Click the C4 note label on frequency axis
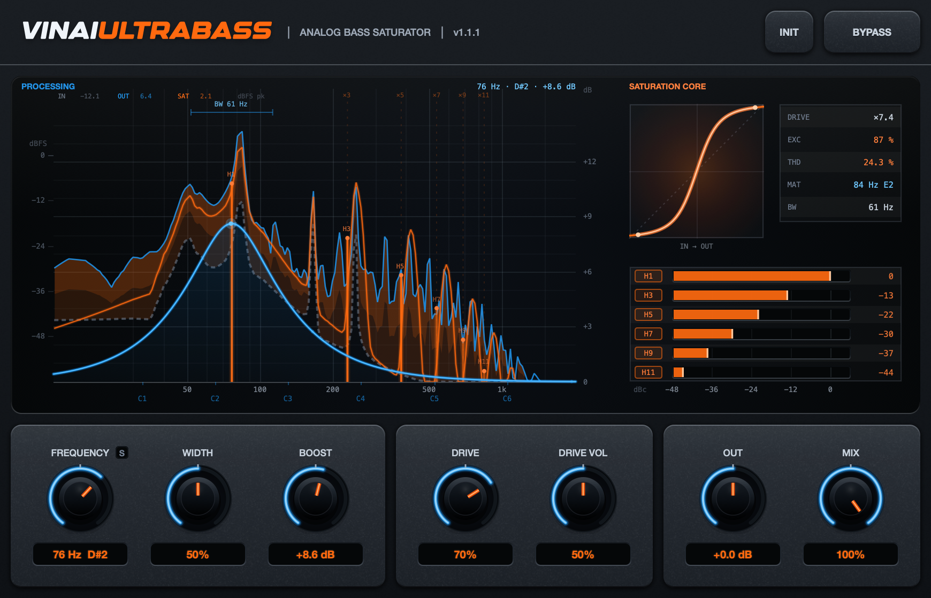 tap(361, 398)
